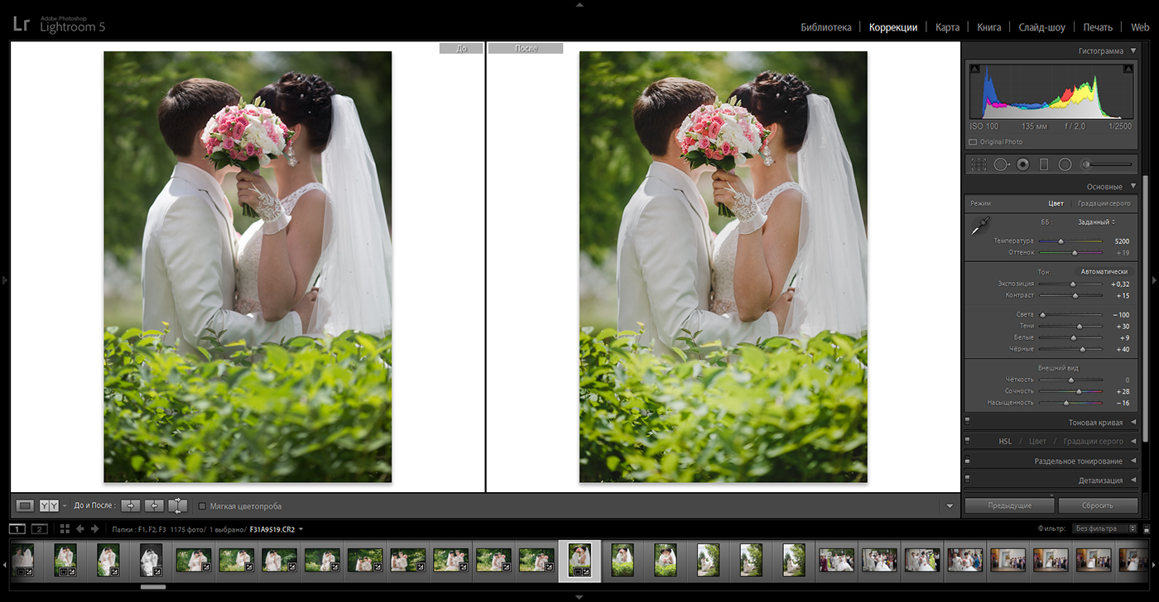The width and height of the screenshot is (1159, 602).
Task: Toggle the Тоновая кривая panel switch
Action: tap(967, 422)
